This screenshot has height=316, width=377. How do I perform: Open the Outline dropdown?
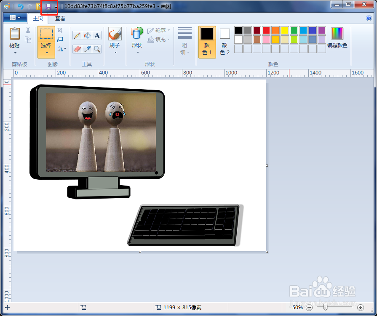159,30
